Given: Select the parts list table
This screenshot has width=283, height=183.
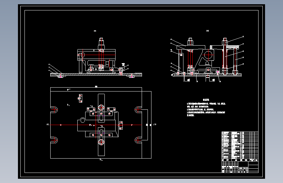Looking at the screenshot, I should (240, 146).
